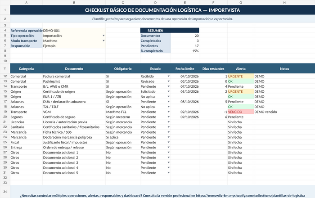Click the date 02/10/2026 cell
315x198 pixels.
(185, 112)
